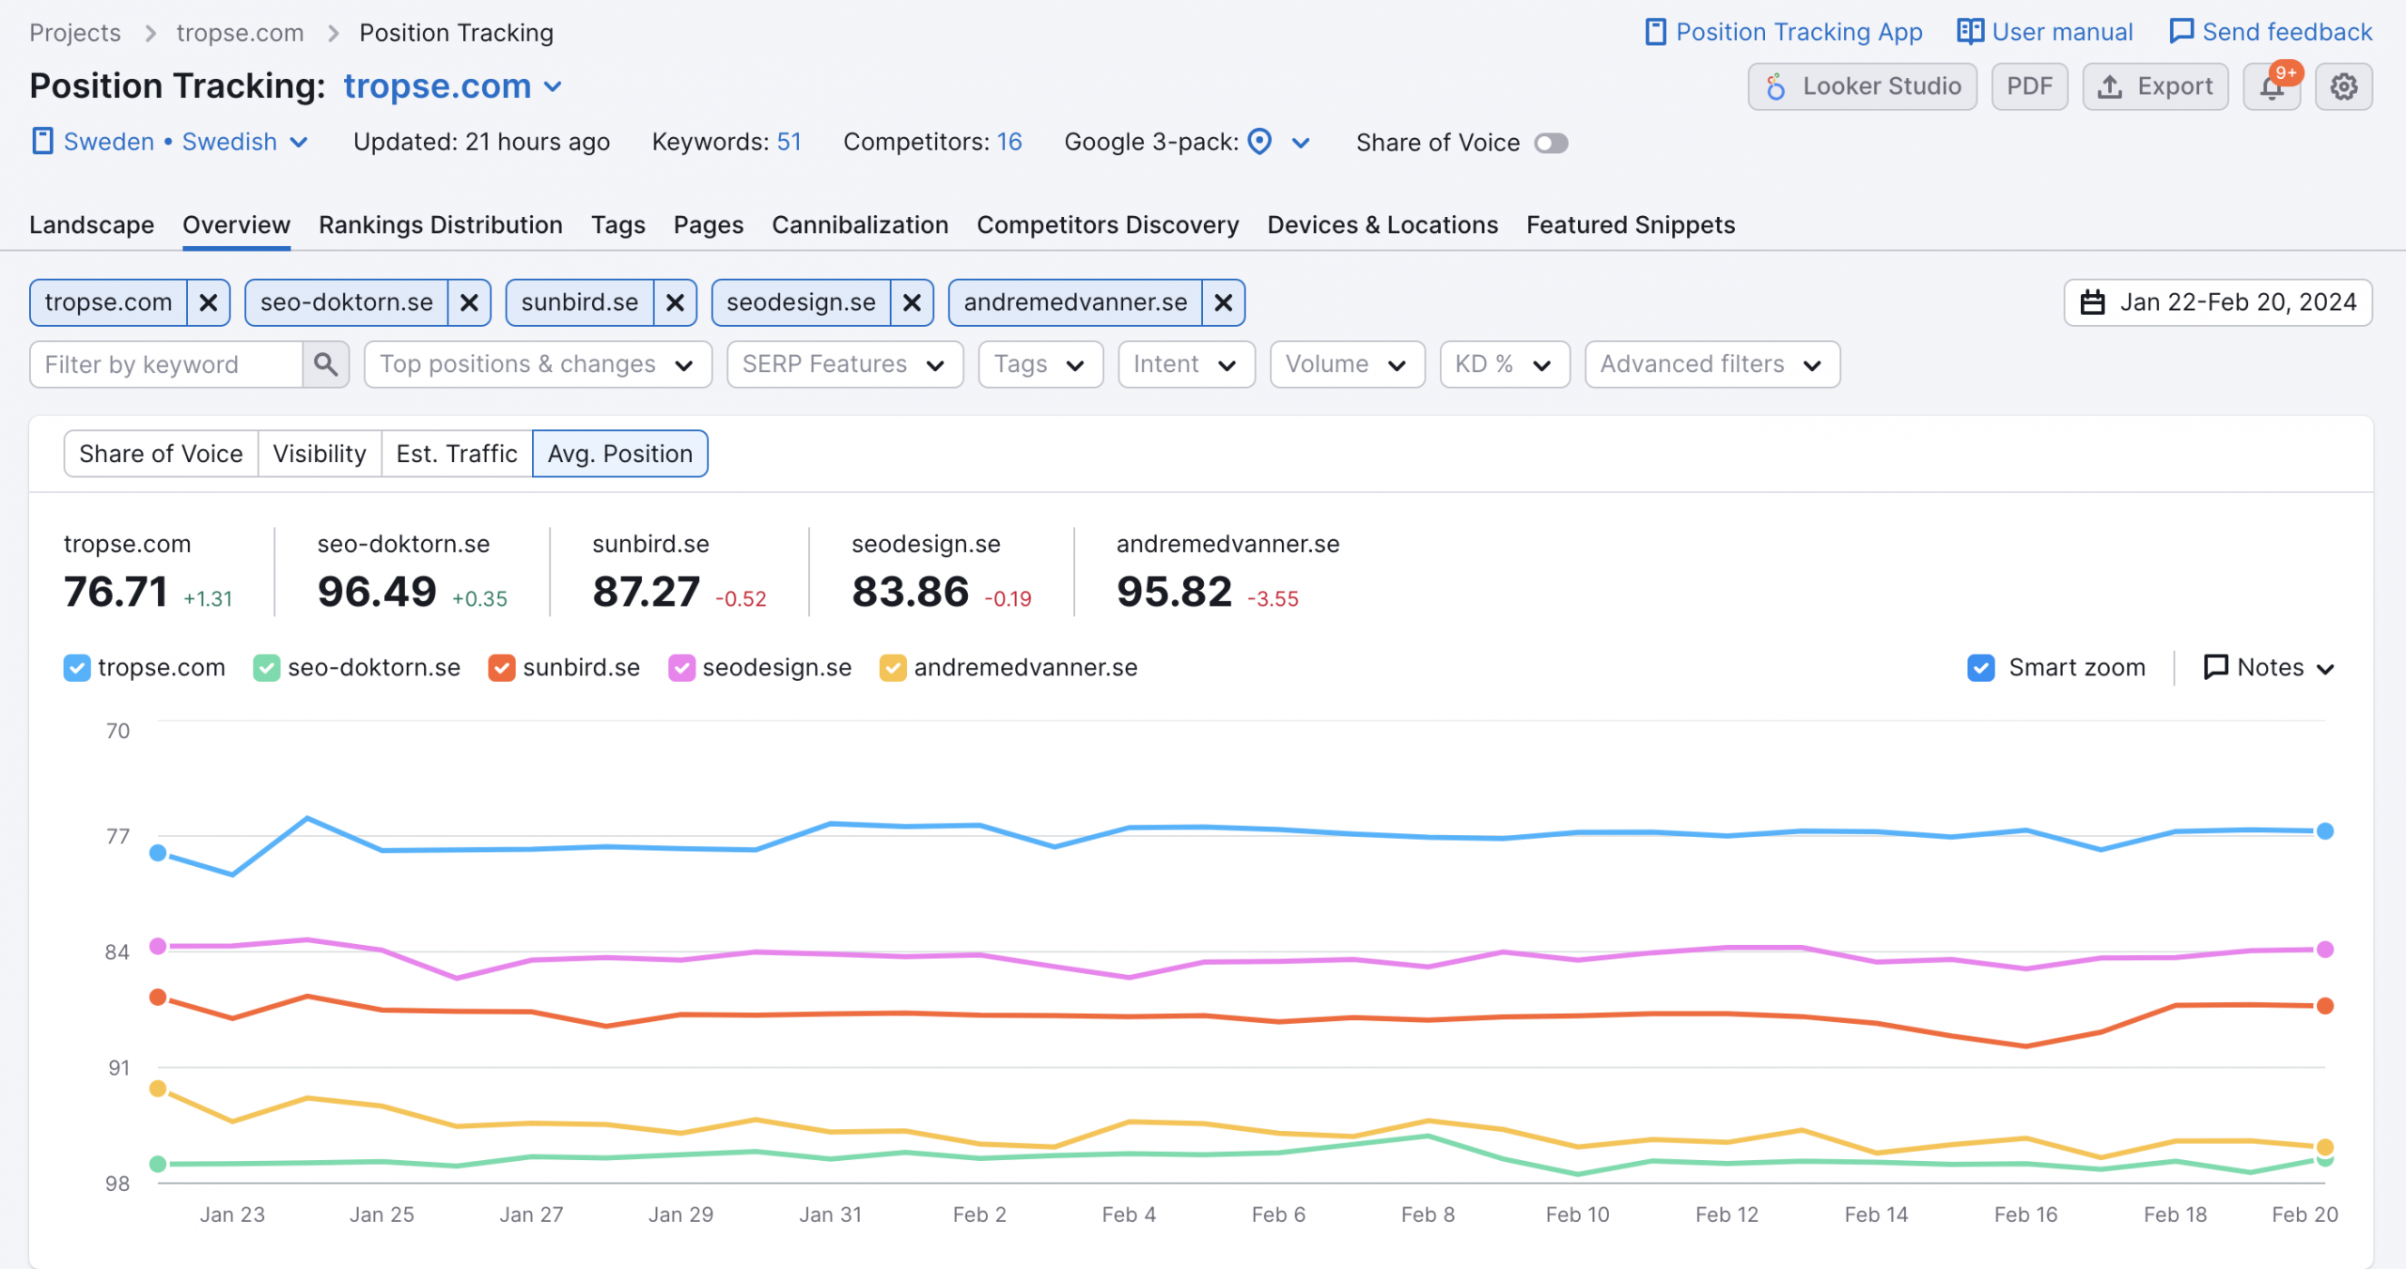
Task: Open Volume filter dropdown
Action: coord(1347,364)
